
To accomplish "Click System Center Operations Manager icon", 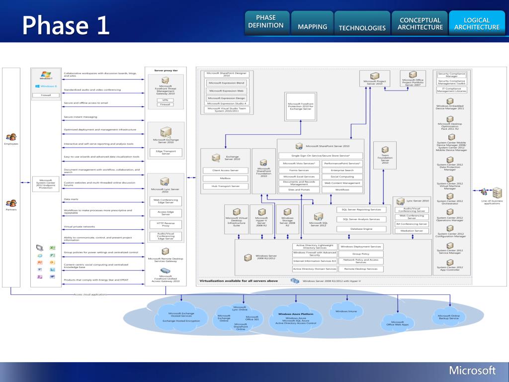I will tap(450, 212).
